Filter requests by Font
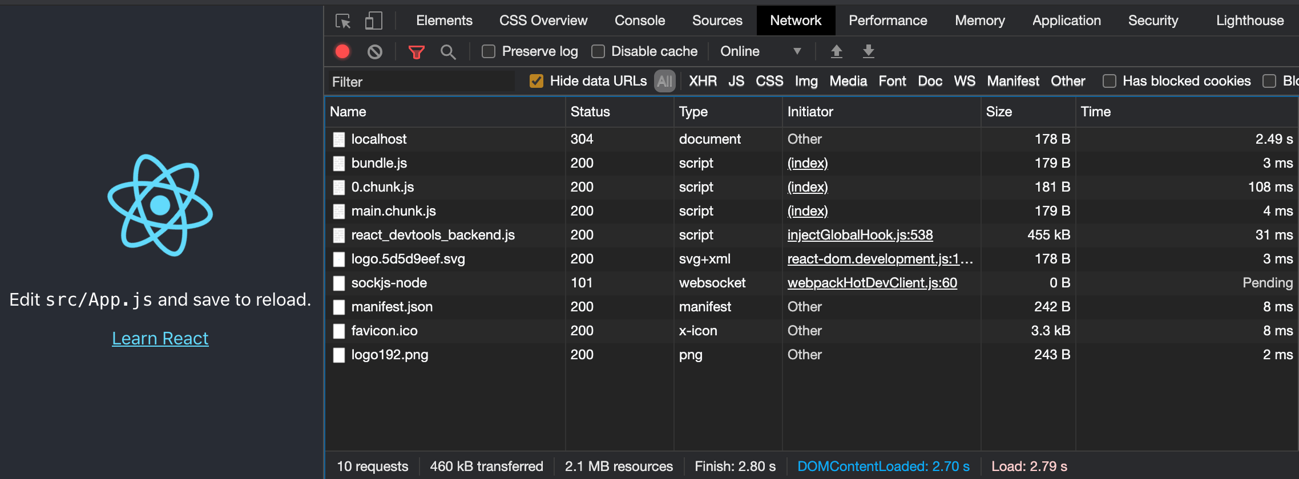1299x479 pixels. 892,81
